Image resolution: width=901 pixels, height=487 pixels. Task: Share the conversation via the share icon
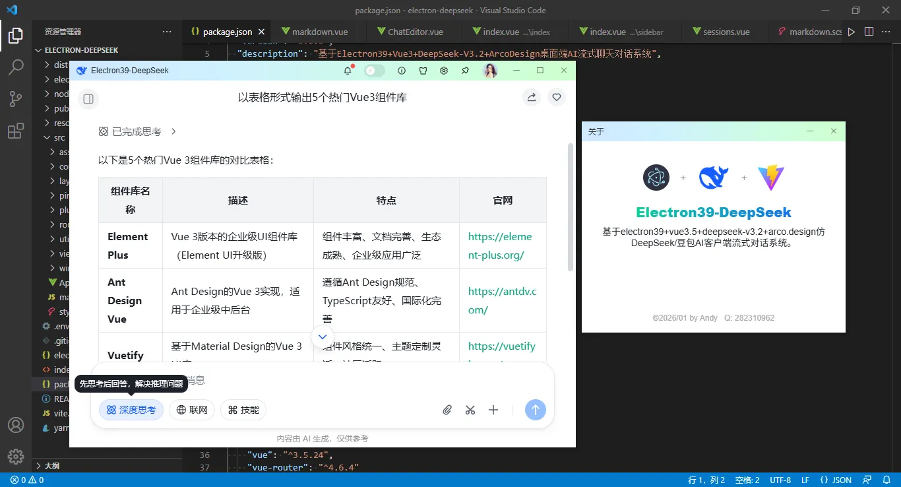[532, 97]
